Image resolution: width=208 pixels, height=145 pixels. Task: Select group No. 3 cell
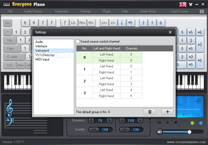85,93
